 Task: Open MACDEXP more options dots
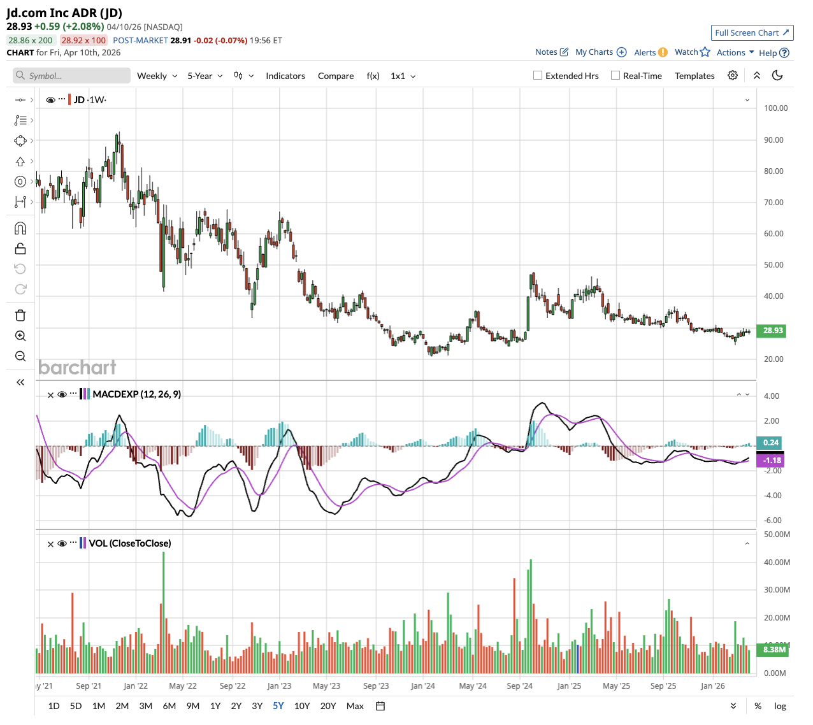[73, 394]
